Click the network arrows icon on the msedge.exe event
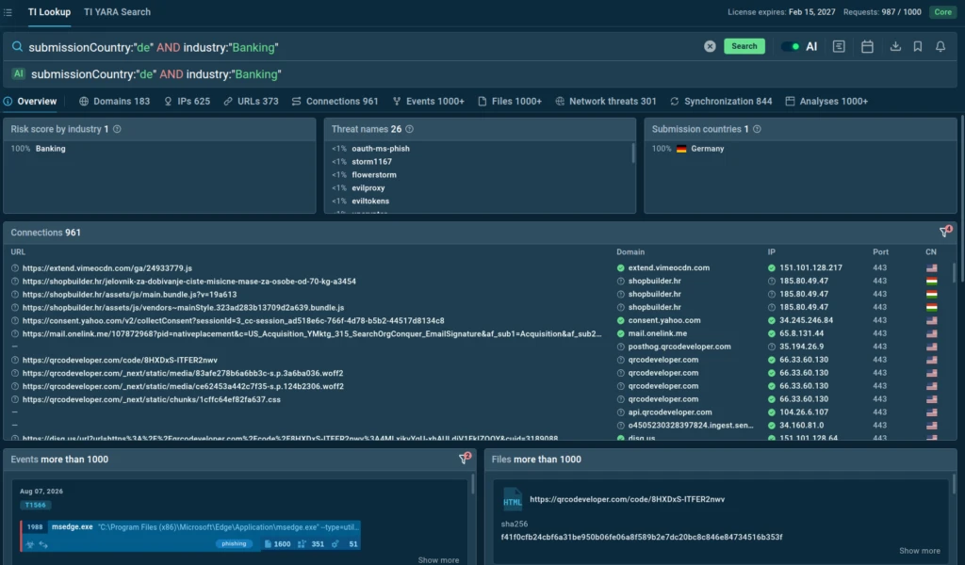This screenshot has width=965, height=565. [43, 544]
